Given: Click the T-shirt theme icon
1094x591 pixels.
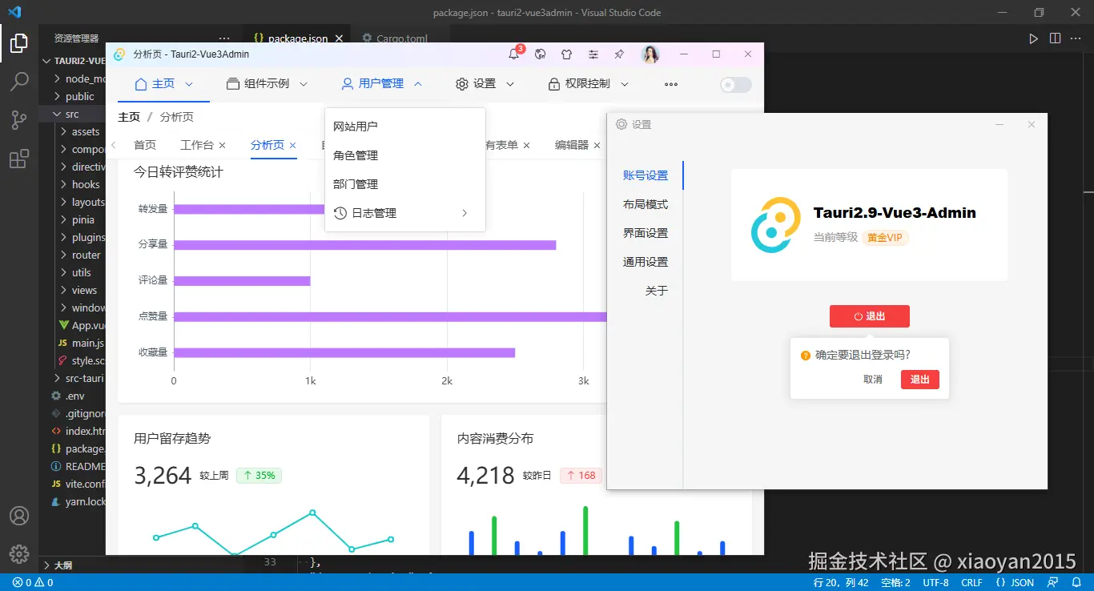Looking at the screenshot, I should click(x=566, y=54).
